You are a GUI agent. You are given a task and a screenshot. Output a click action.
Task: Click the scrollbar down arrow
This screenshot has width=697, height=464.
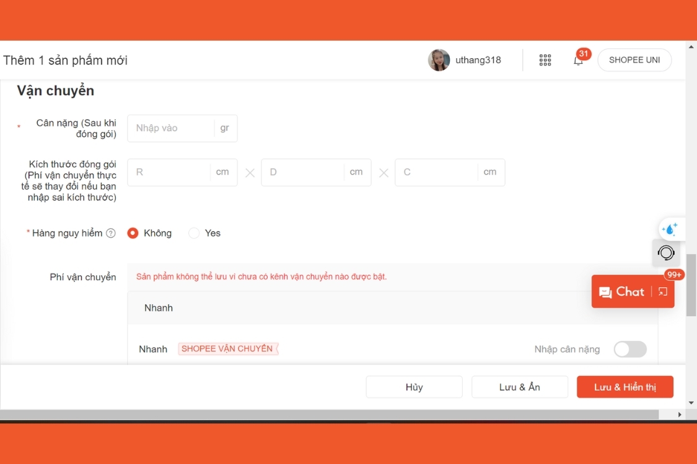point(691,403)
